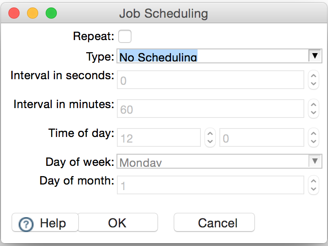The image size is (328, 246).
Task: Click the Interval in seconds stepper arrows
Action: point(314,80)
